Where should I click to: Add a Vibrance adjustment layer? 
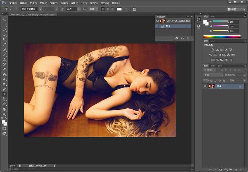pyautogui.click(x=231, y=50)
